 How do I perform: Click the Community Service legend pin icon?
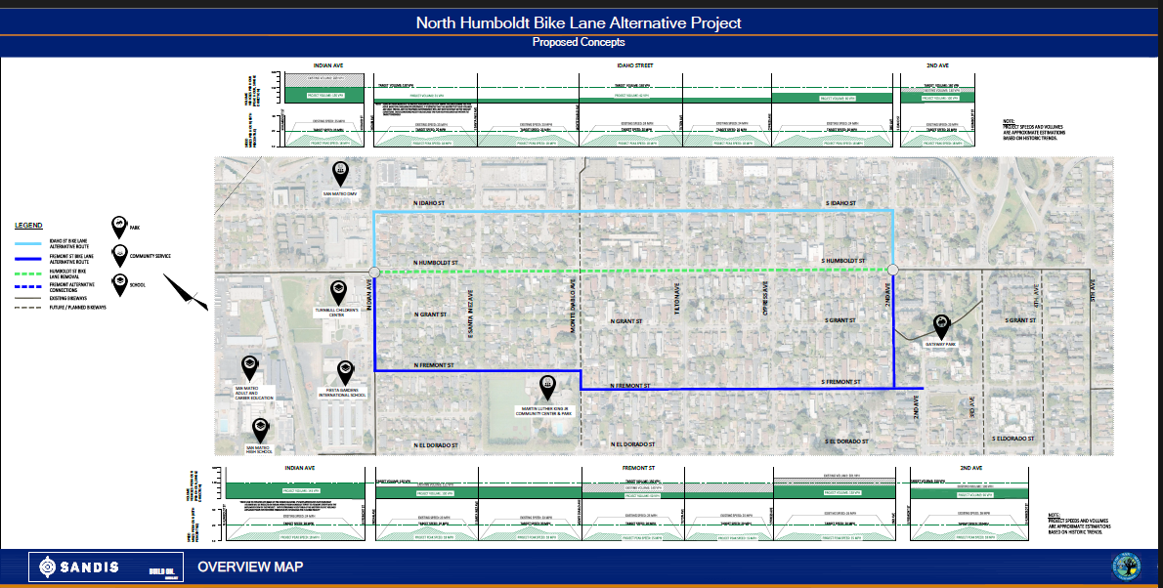(x=119, y=252)
